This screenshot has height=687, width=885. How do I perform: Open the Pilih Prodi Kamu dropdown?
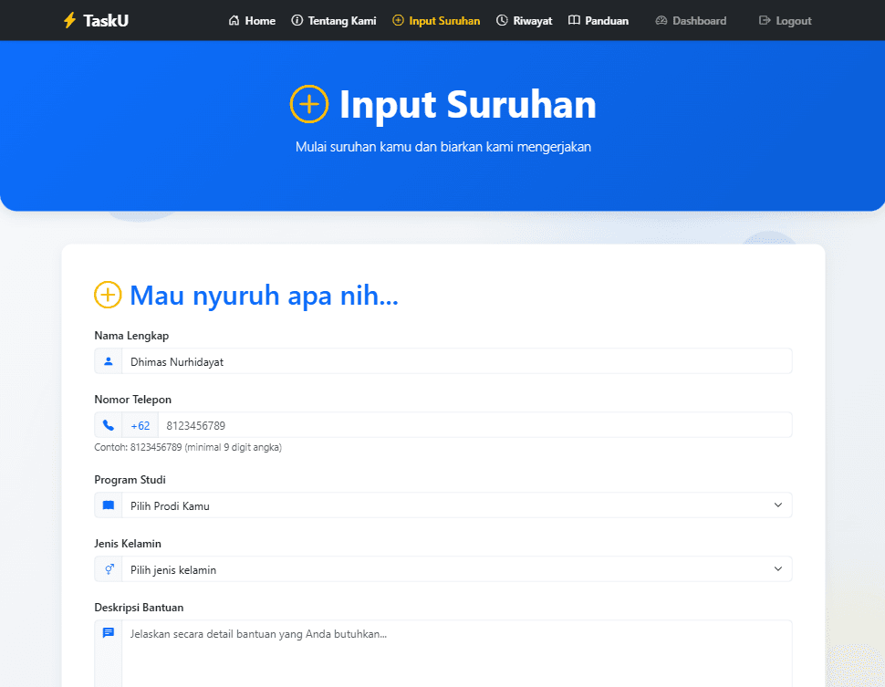[456, 505]
